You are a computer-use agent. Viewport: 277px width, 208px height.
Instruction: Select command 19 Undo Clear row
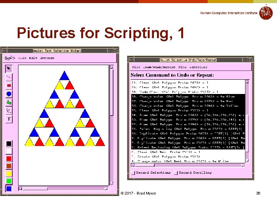188,92
